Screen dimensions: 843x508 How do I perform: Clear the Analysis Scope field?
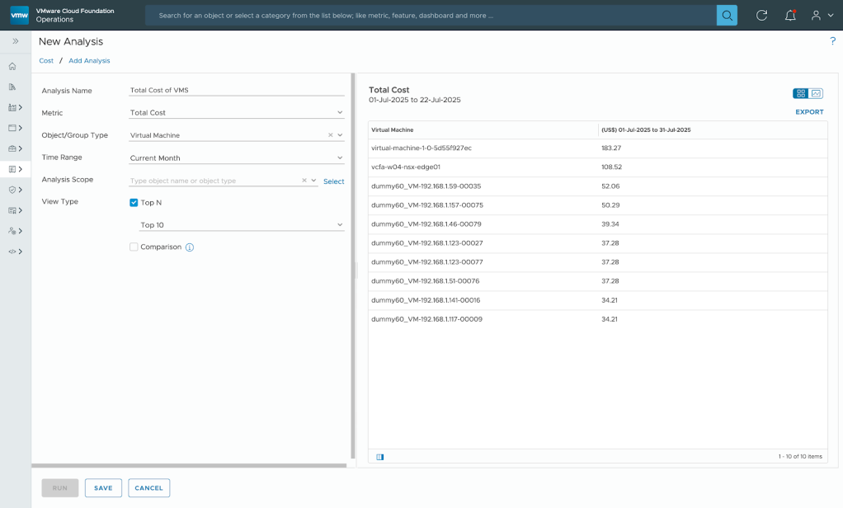pyautogui.click(x=304, y=181)
